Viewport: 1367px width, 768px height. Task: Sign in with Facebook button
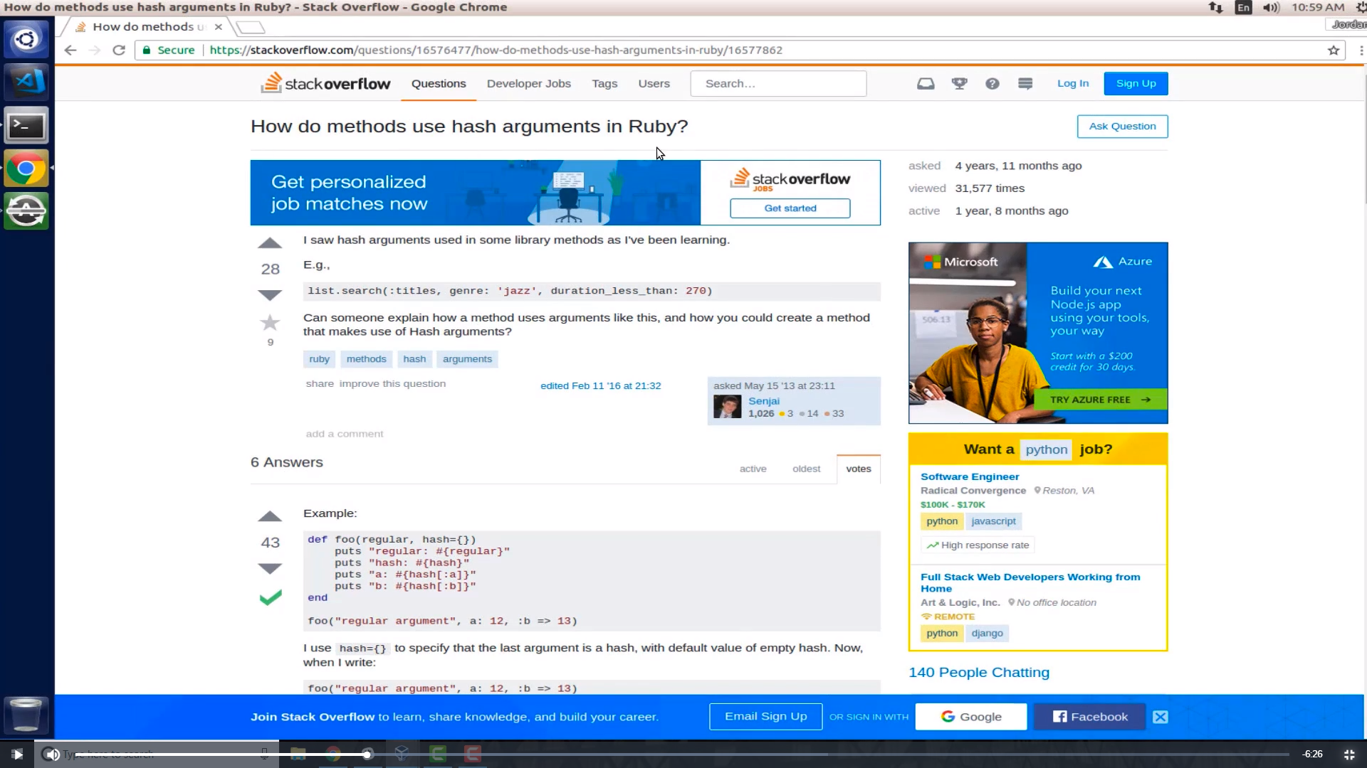(1089, 717)
